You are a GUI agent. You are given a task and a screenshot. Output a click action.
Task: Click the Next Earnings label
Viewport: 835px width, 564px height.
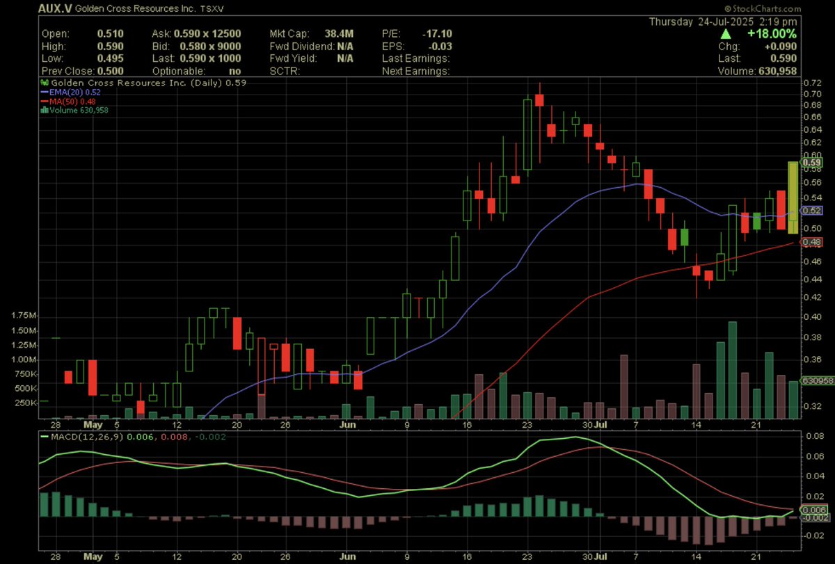tap(416, 71)
